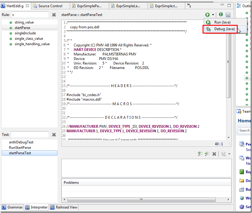Click the green notebook icon in Team panel

point(241,172)
